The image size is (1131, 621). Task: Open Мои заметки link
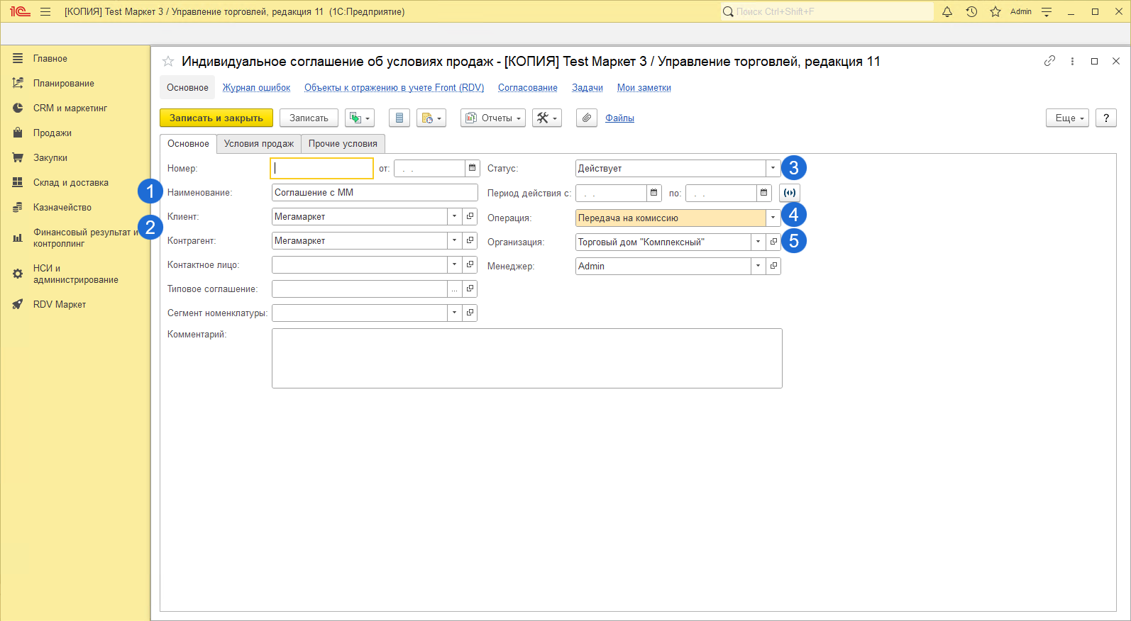pyautogui.click(x=644, y=87)
